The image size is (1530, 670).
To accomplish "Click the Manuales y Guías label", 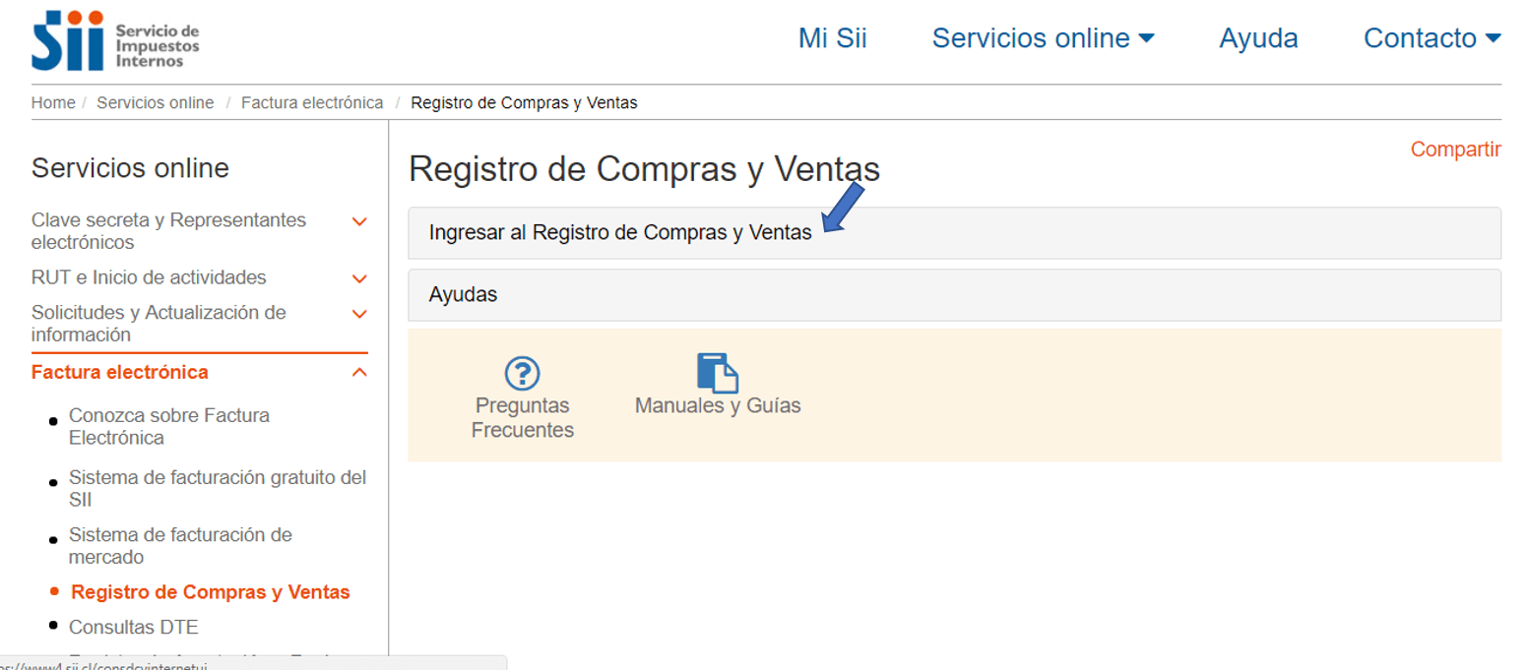I will pyautogui.click(x=718, y=405).
